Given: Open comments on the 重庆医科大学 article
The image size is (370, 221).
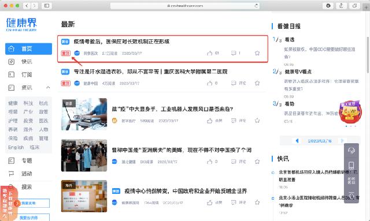Looking at the screenshot, I should 234,83.
